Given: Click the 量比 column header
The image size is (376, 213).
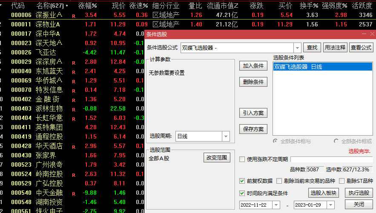Looking at the screenshot, I should pyautogui.click(x=195, y=6).
